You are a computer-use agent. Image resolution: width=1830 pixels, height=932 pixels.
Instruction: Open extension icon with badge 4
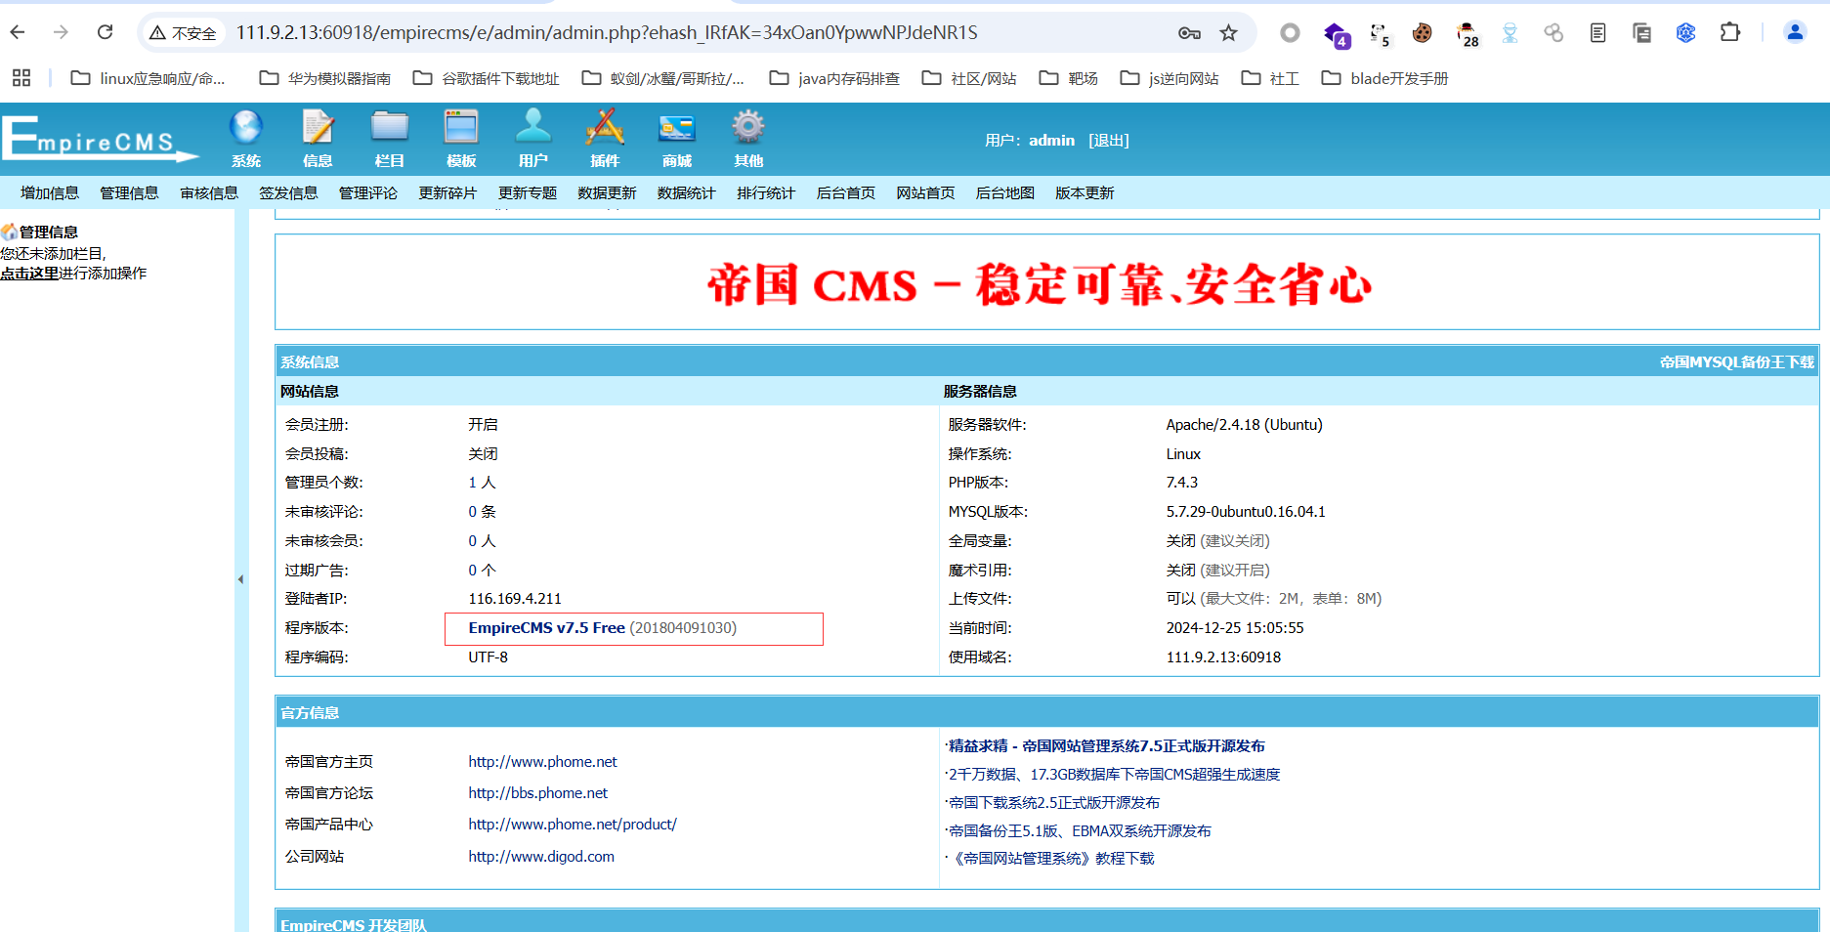tap(1337, 35)
